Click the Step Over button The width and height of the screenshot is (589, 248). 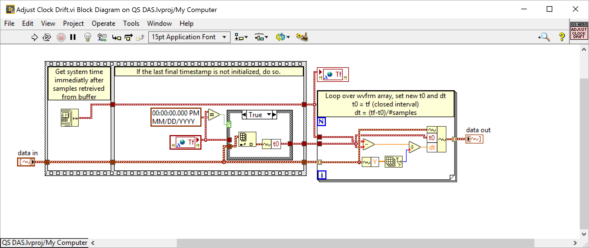(129, 37)
